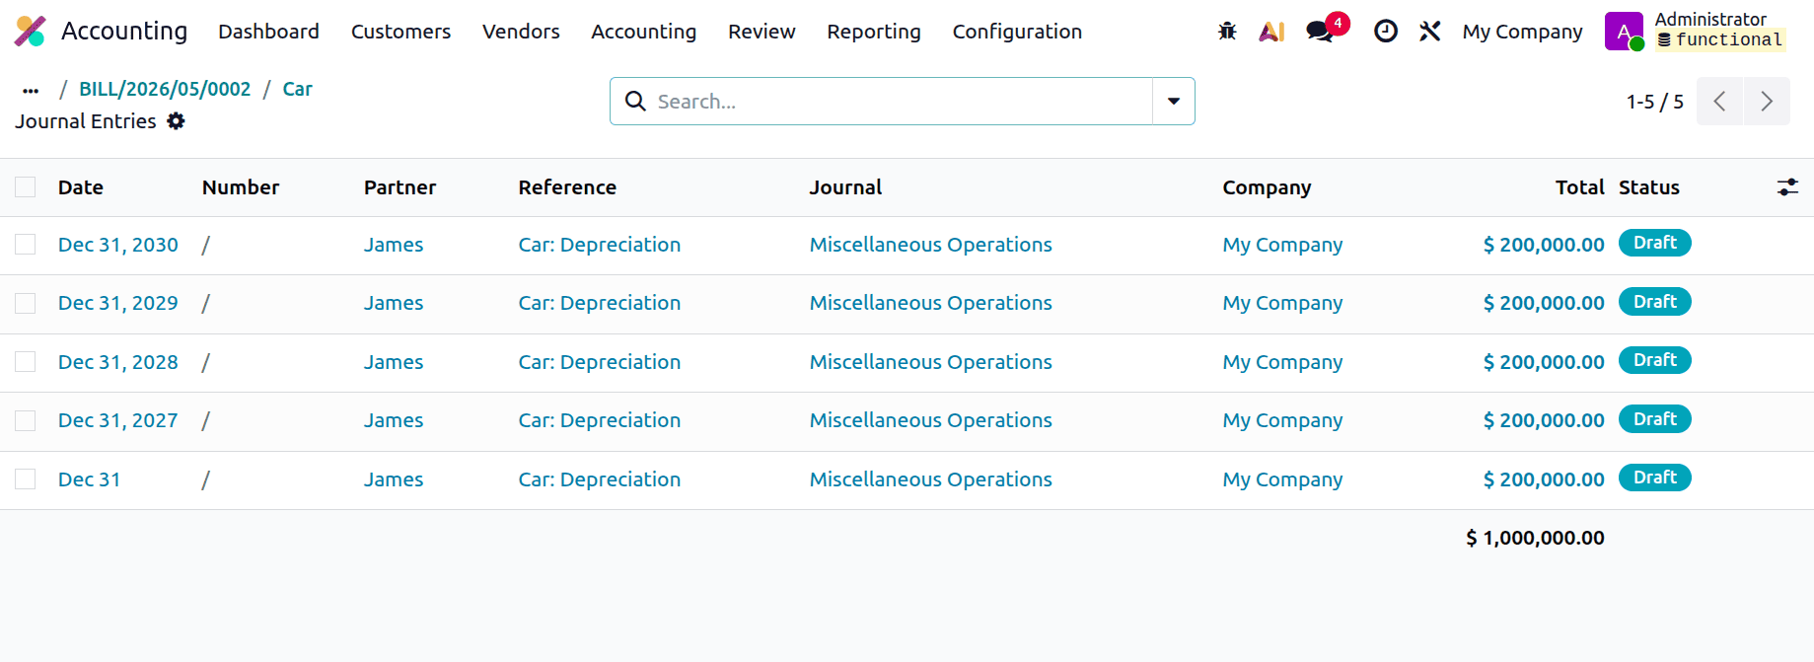Sort by the Company column header
The height and width of the screenshot is (662, 1814).
[x=1267, y=187]
